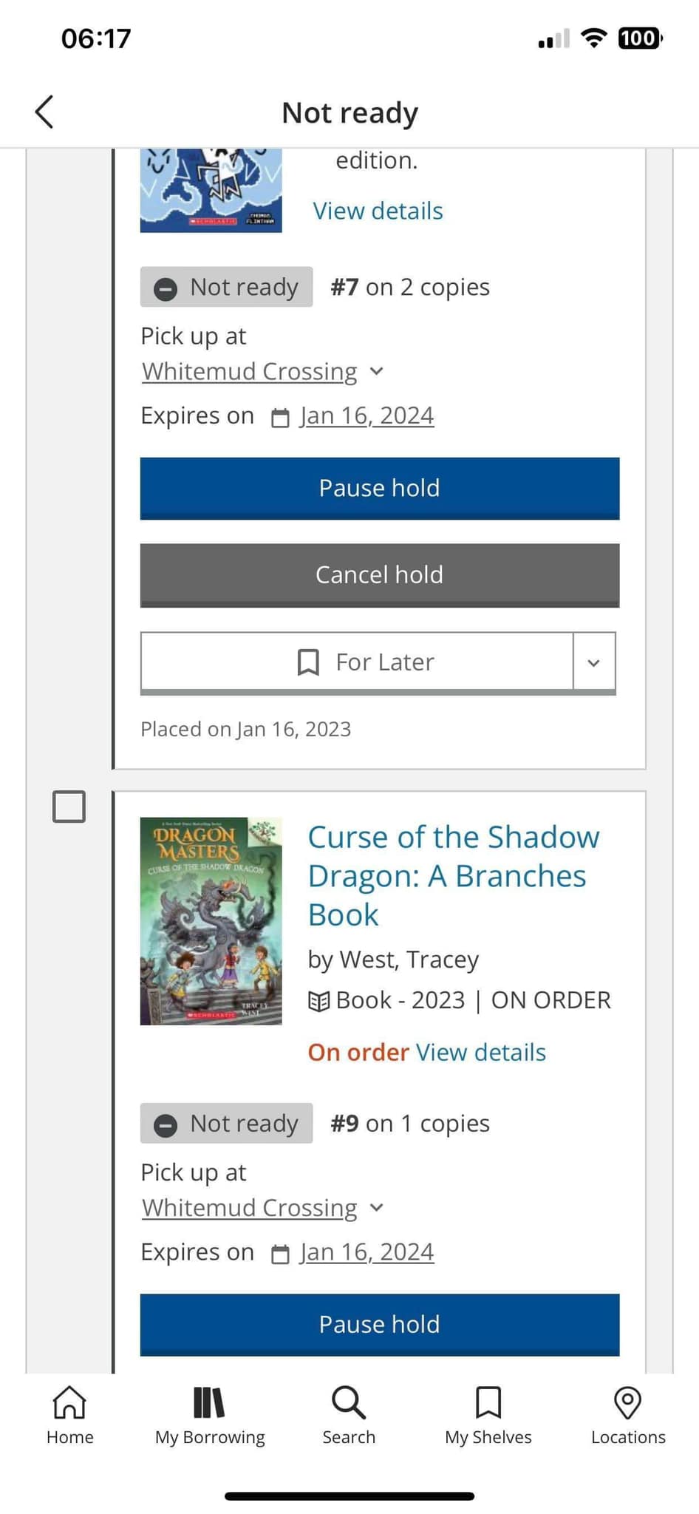This screenshot has height=1514, width=699.
Task: Edit the first Jan 16, 2024 expiry date
Action: pos(366,415)
